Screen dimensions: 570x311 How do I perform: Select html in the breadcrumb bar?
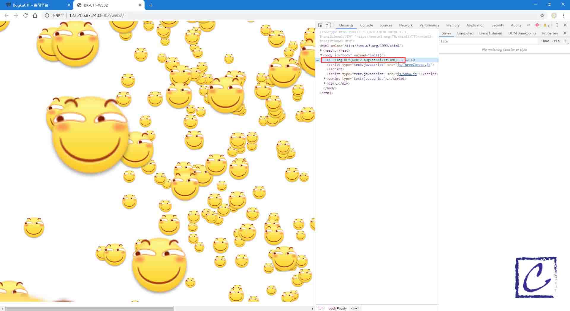point(321,308)
